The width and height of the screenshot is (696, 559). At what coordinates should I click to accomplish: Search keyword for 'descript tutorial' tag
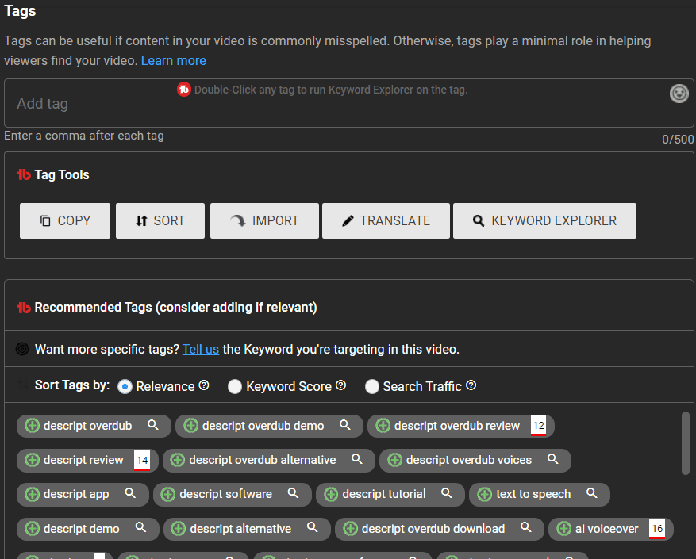(x=447, y=493)
